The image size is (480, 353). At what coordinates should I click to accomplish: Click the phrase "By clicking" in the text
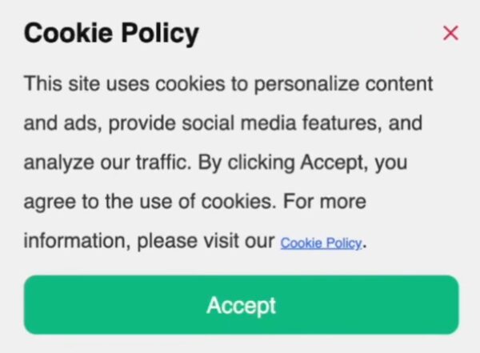[246, 163]
